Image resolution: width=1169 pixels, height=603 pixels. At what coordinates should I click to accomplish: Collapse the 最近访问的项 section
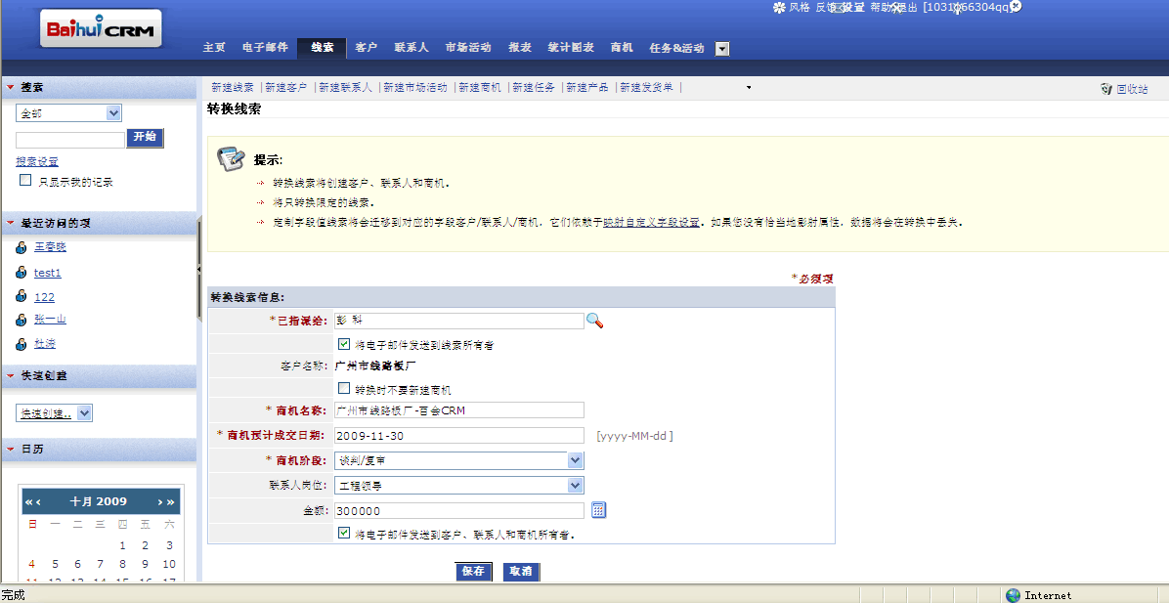(10, 224)
